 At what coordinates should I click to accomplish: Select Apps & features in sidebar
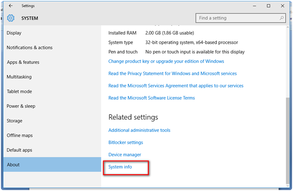(23, 62)
